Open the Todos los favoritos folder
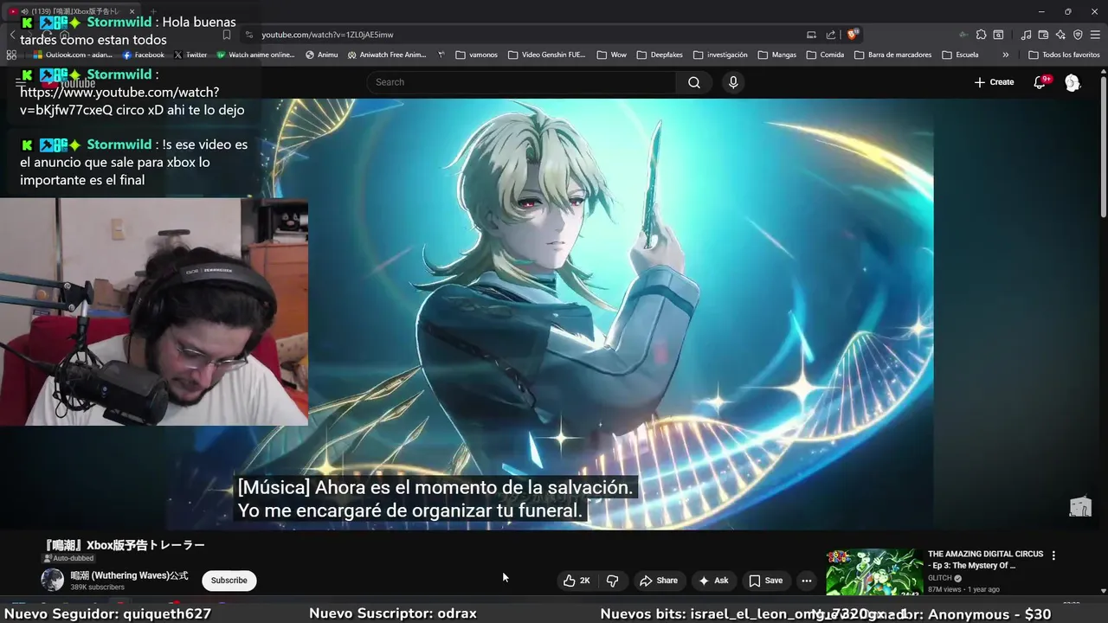Screen dimensions: 1108x623 (x=1064, y=55)
